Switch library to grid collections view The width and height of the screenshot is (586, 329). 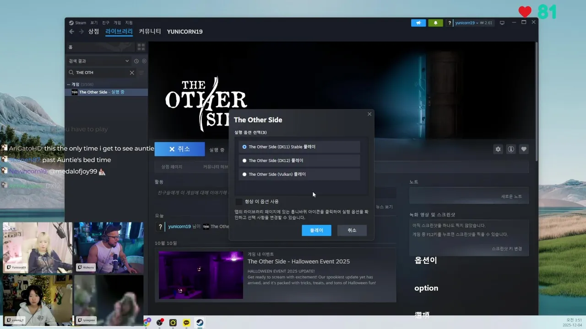click(x=141, y=47)
